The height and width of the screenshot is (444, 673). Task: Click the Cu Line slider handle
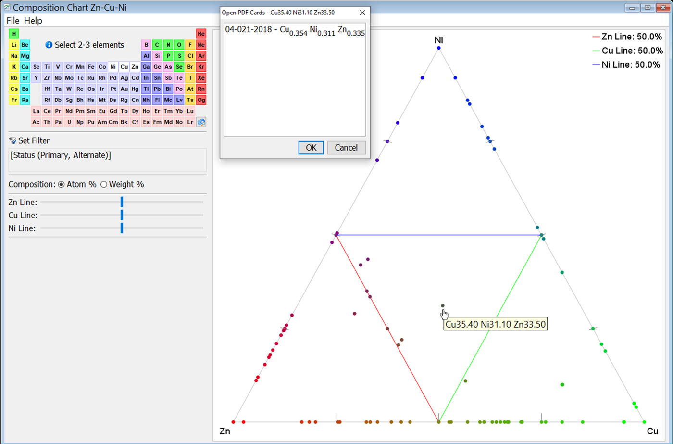[x=122, y=215]
